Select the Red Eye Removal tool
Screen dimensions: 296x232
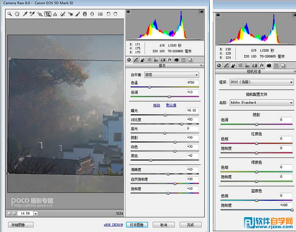[70, 14]
